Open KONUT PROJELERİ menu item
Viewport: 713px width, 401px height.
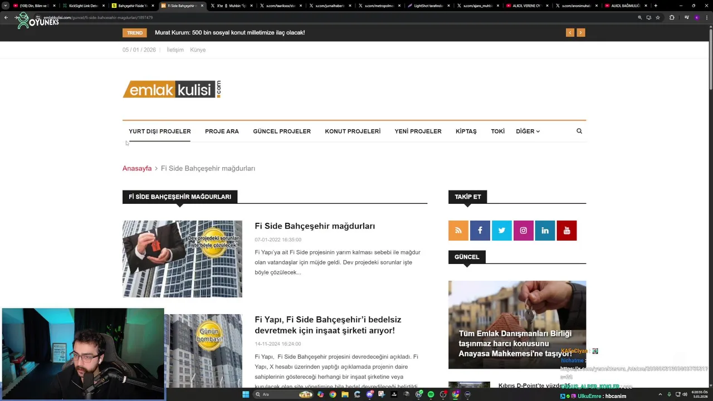[353, 131]
